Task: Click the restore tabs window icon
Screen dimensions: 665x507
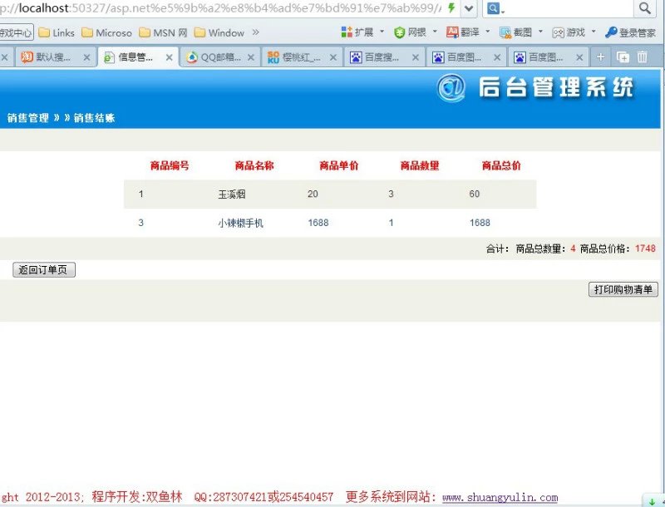Action: pyautogui.click(x=623, y=57)
